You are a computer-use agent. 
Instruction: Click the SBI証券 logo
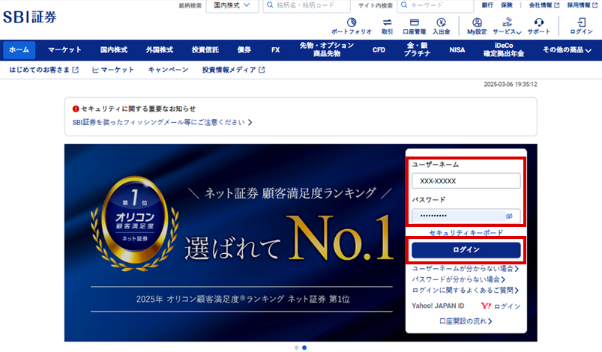pyautogui.click(x=30, y=17)
